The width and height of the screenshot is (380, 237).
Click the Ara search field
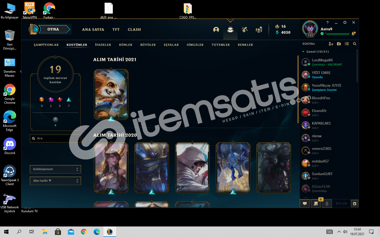[55, 139]
